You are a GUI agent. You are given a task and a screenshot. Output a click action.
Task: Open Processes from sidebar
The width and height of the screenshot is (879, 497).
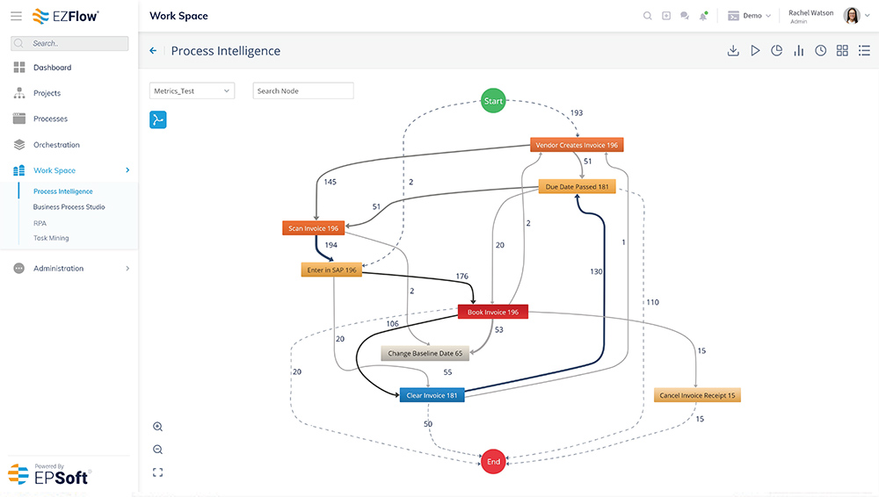click(x=50, y=119)
